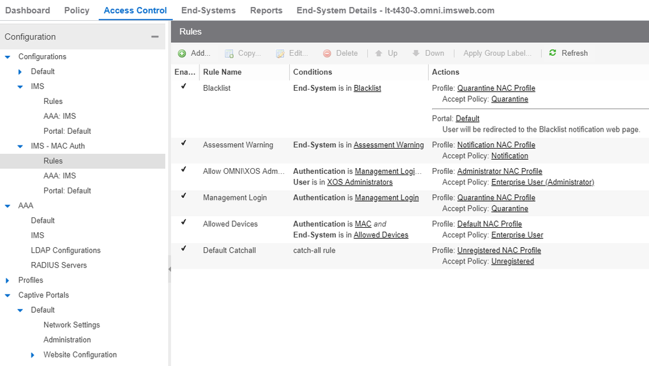Click the green Refresh icon
This screenshot has width=649, height=366.
pos(553,53)
